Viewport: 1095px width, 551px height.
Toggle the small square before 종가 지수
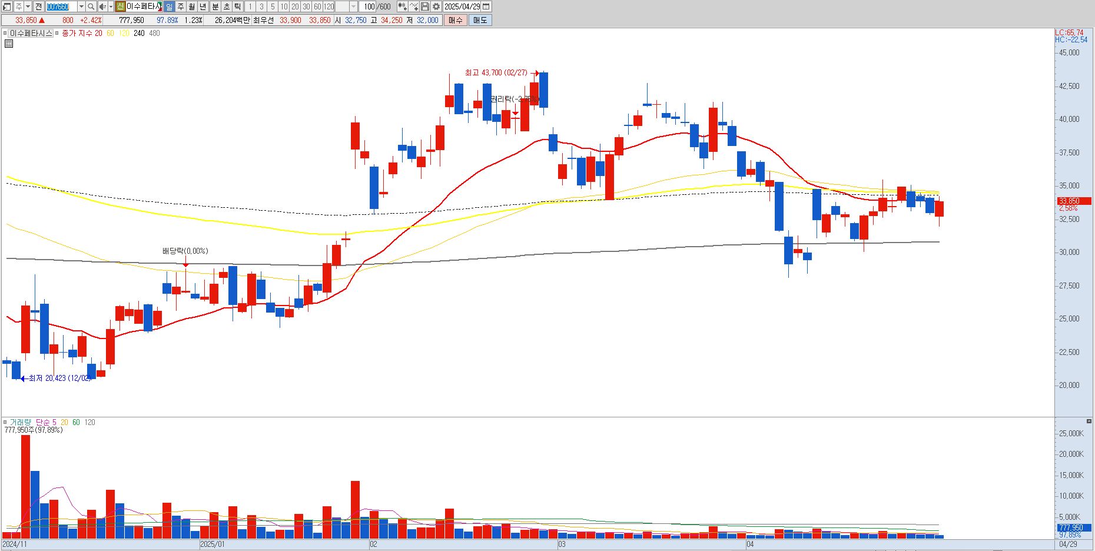pyautogui.click(x=57, y=34)
